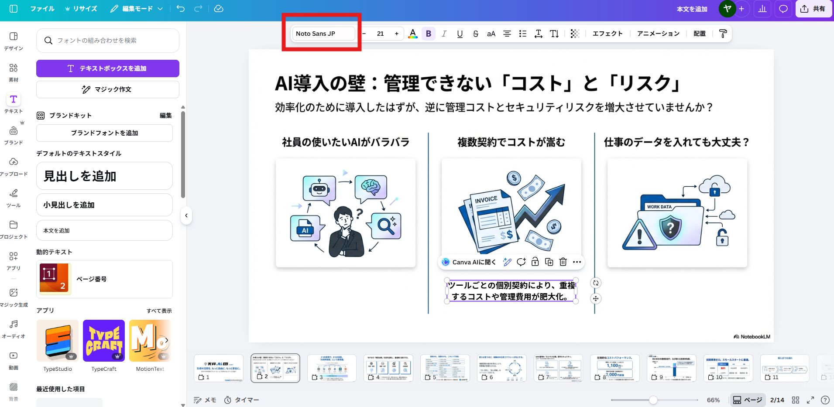Lock the selected element
This screenshot has height=407, width=834.
click(x=535, y=262)
